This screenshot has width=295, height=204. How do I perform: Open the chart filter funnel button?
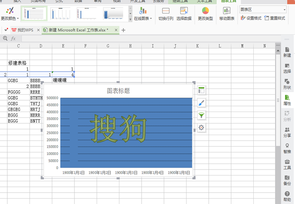pyautogui.click(x=202, y=115)
